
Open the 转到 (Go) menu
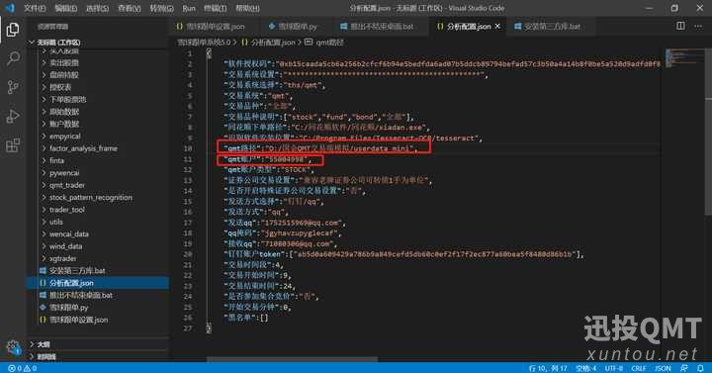(161, 8)
